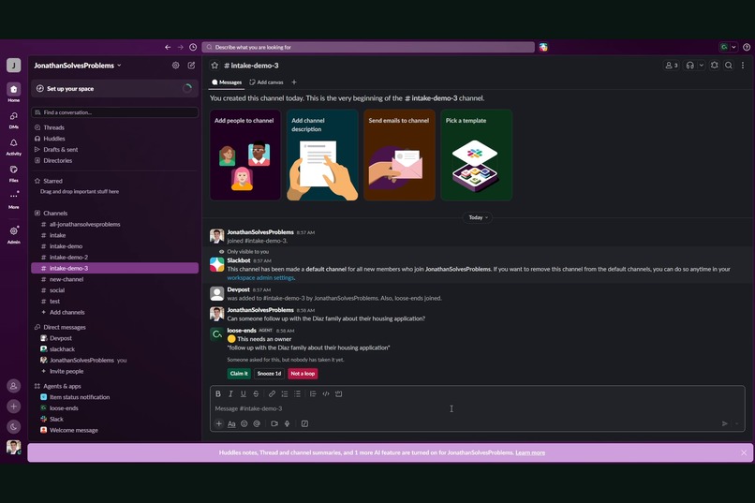Open the history clock icon

pyautogui.click(x=193, y=47)
